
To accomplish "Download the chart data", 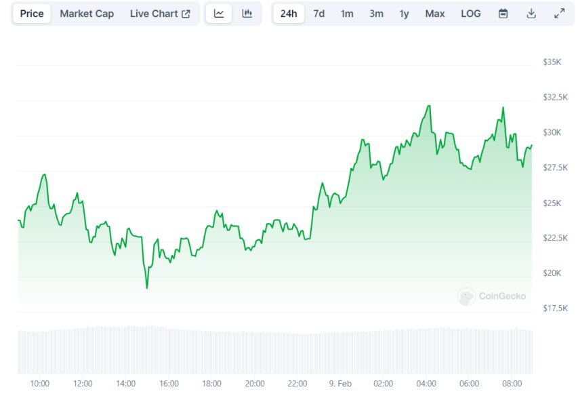I will pyautogui.click(x=531, y=14).
